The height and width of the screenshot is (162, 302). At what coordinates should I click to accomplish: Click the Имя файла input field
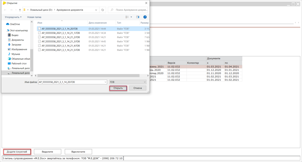coord(71,82)
